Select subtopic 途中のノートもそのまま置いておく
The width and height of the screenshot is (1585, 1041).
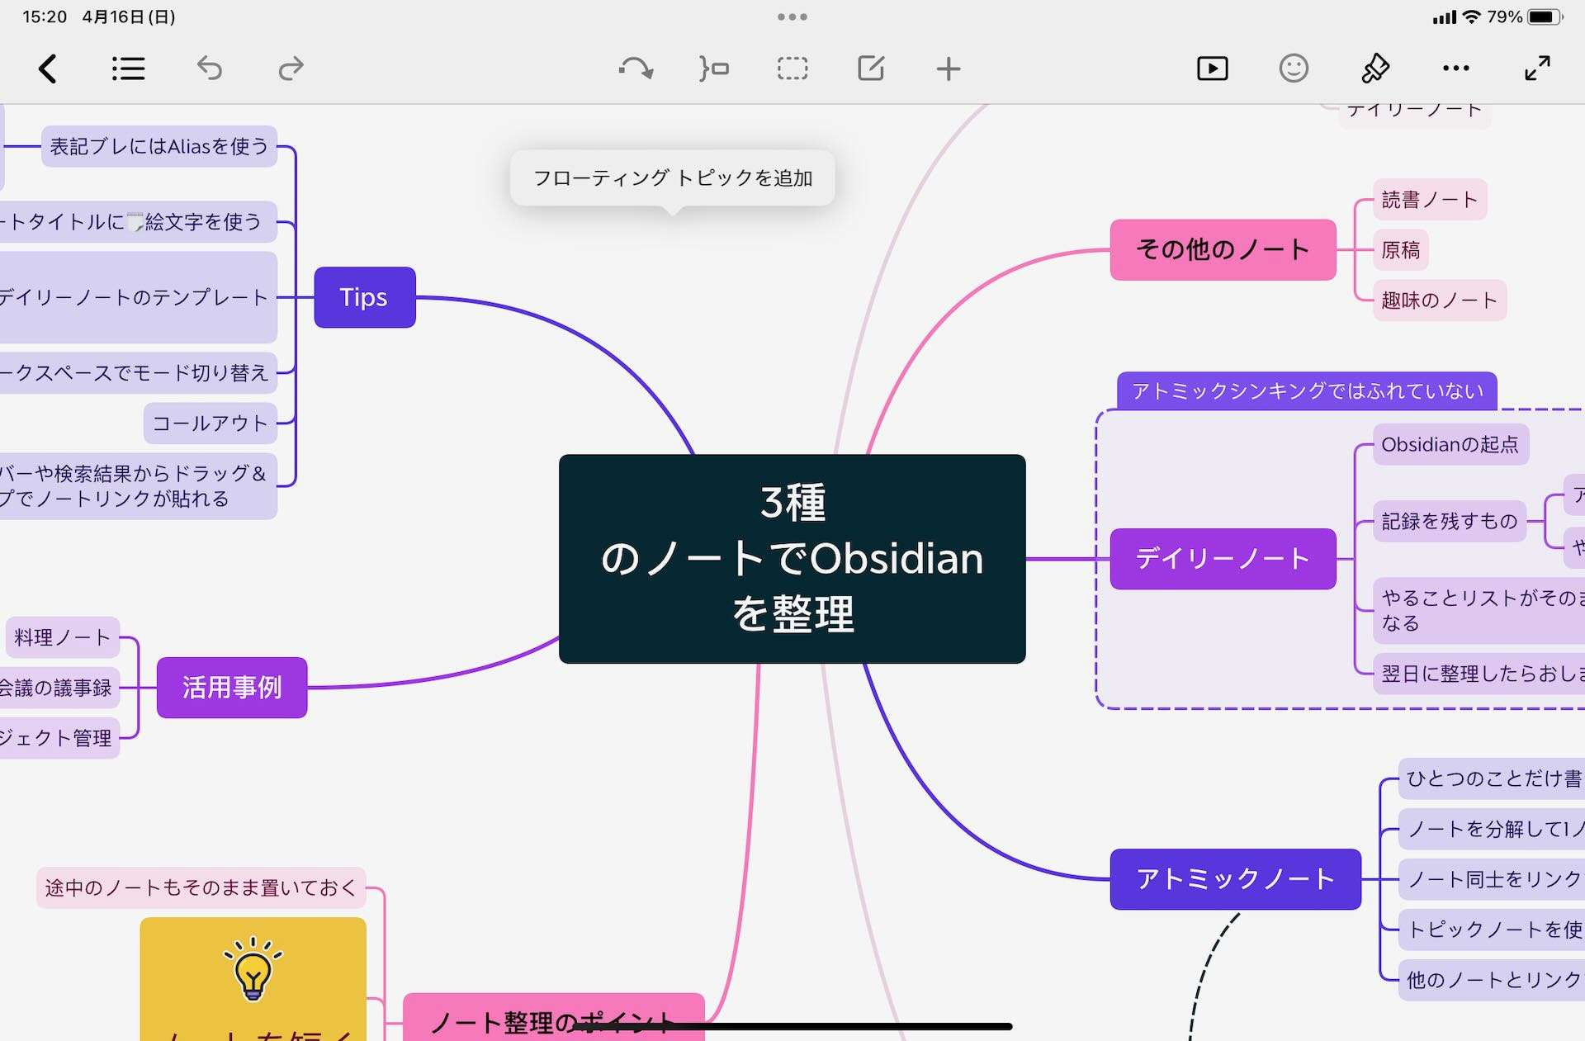point(201,887)
